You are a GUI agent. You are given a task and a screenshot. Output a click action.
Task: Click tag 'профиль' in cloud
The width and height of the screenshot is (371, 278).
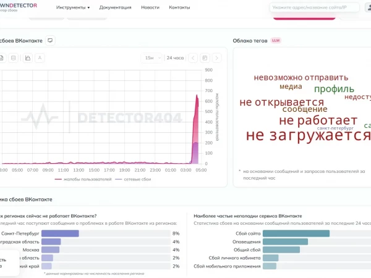pyautogui.click(x=334, y=89)
